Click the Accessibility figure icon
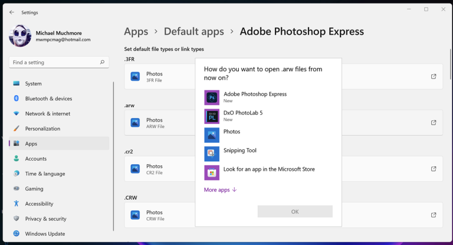Screen dimensions: 453x245 tap(17, 203)
